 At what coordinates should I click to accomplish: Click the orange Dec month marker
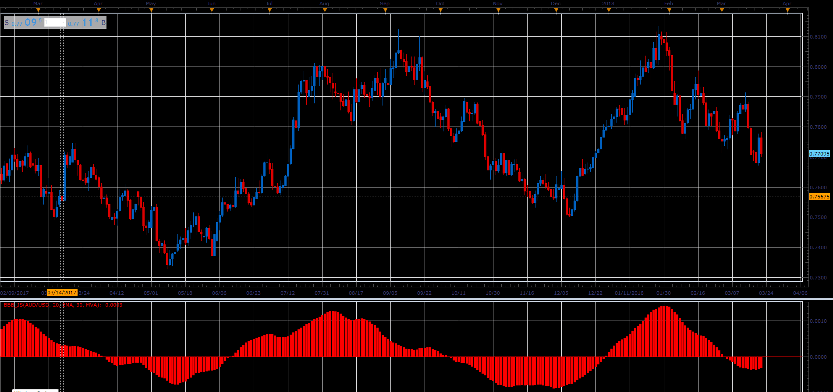pos(556,10)
